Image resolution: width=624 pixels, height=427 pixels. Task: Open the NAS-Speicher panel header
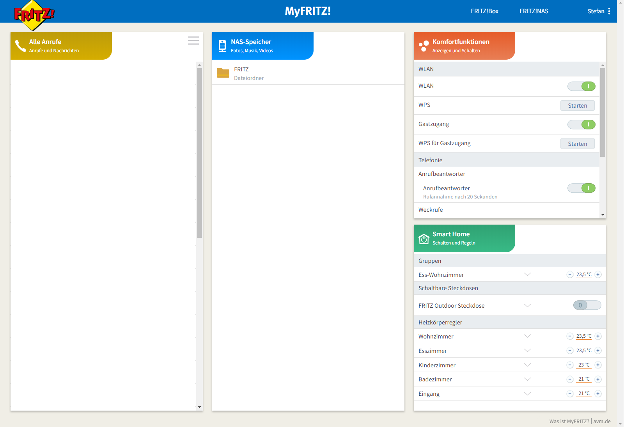pyautogui.click(x=263, y=46)
